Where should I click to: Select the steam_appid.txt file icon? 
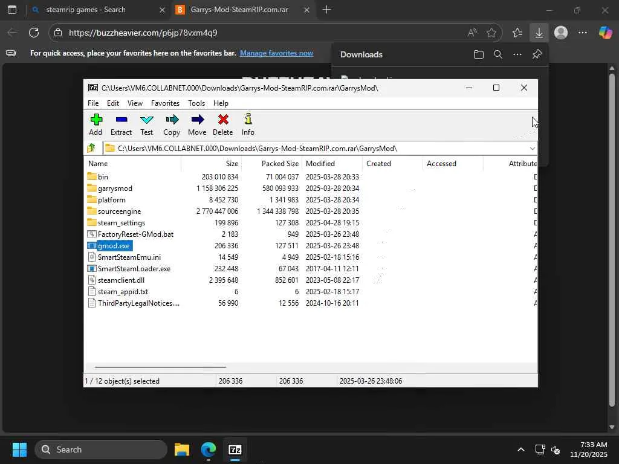coord(92,291)
